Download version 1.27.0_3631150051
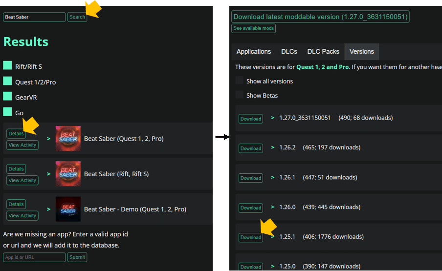 pyautogui.click(x=251, y=119)
